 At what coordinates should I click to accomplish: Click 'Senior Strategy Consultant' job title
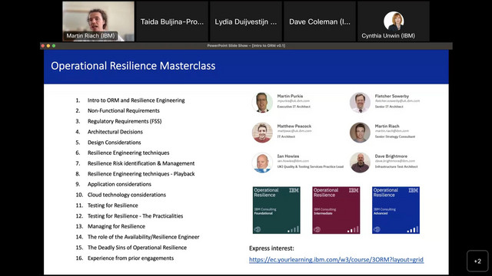(395, 136)
